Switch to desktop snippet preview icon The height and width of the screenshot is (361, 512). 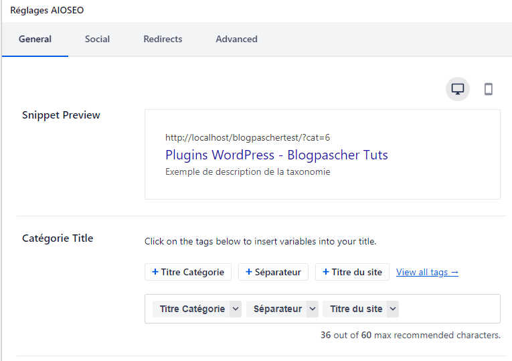pos(458,89)
